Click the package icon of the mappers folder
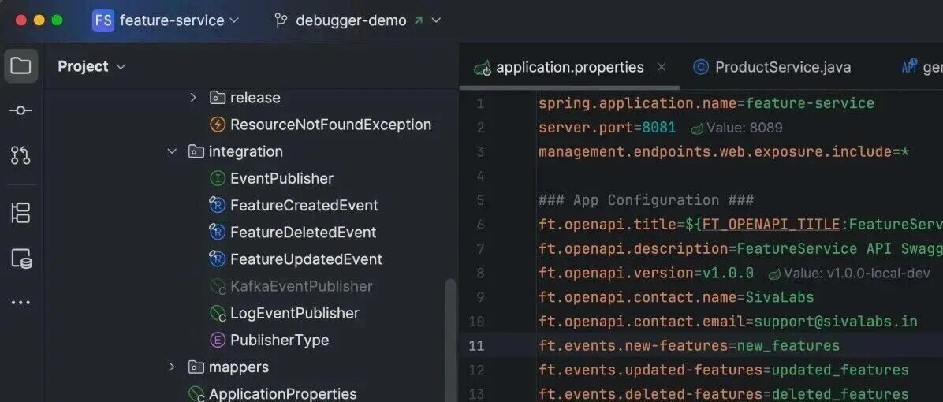Viewport: 943px width, 402px height. point(196,367)
